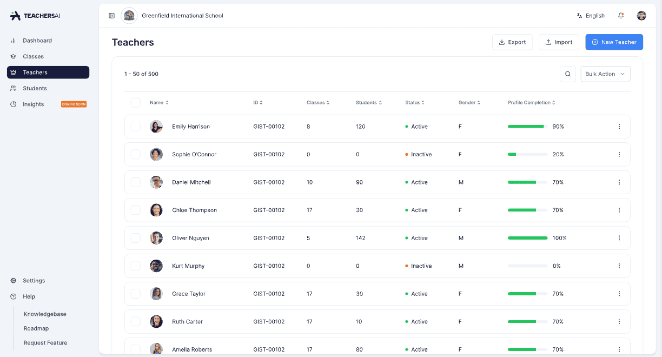Click Daniel Mitchell's profile completion bar

[x=527, y=182]
